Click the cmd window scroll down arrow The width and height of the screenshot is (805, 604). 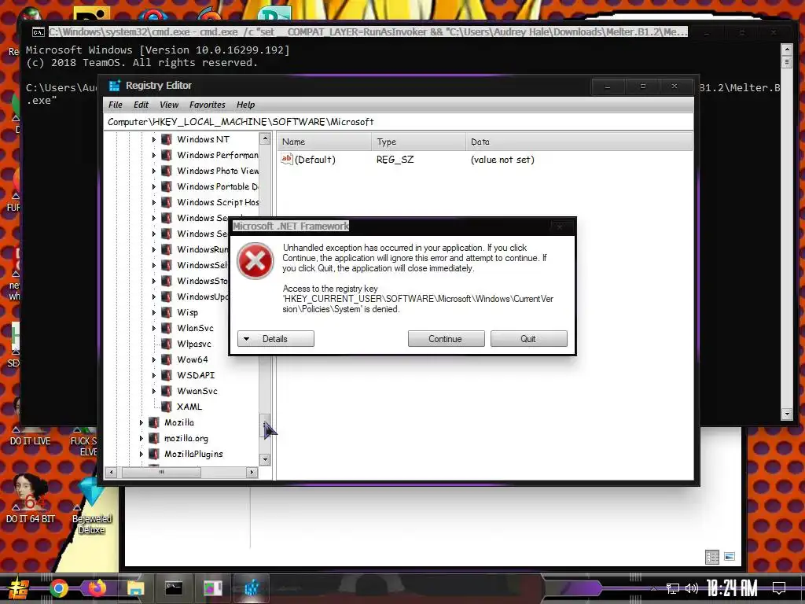pyautogui.click(x=786, y=414)
